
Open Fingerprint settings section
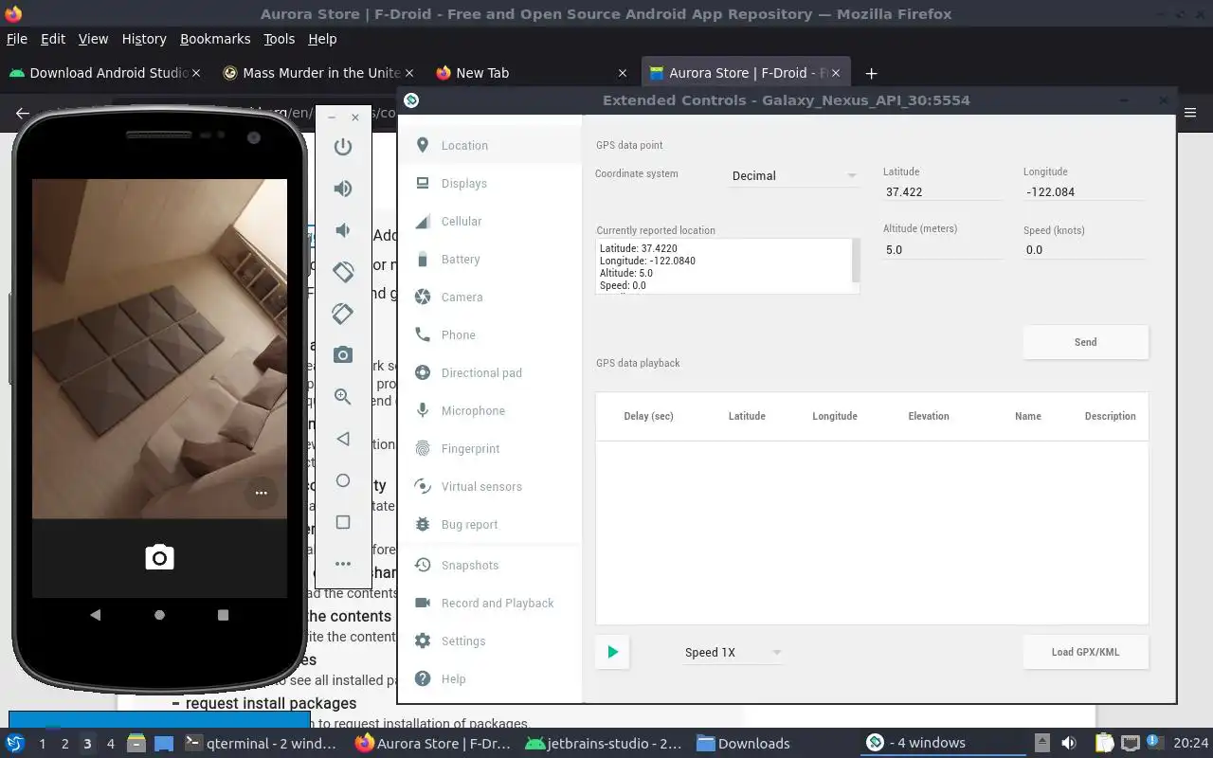click(x=490, y=448)
